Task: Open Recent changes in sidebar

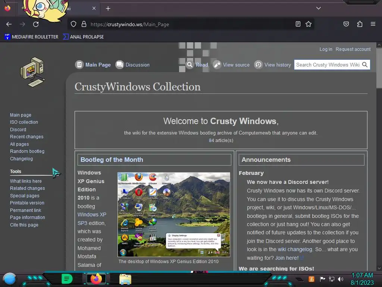Action: point(26,137)
